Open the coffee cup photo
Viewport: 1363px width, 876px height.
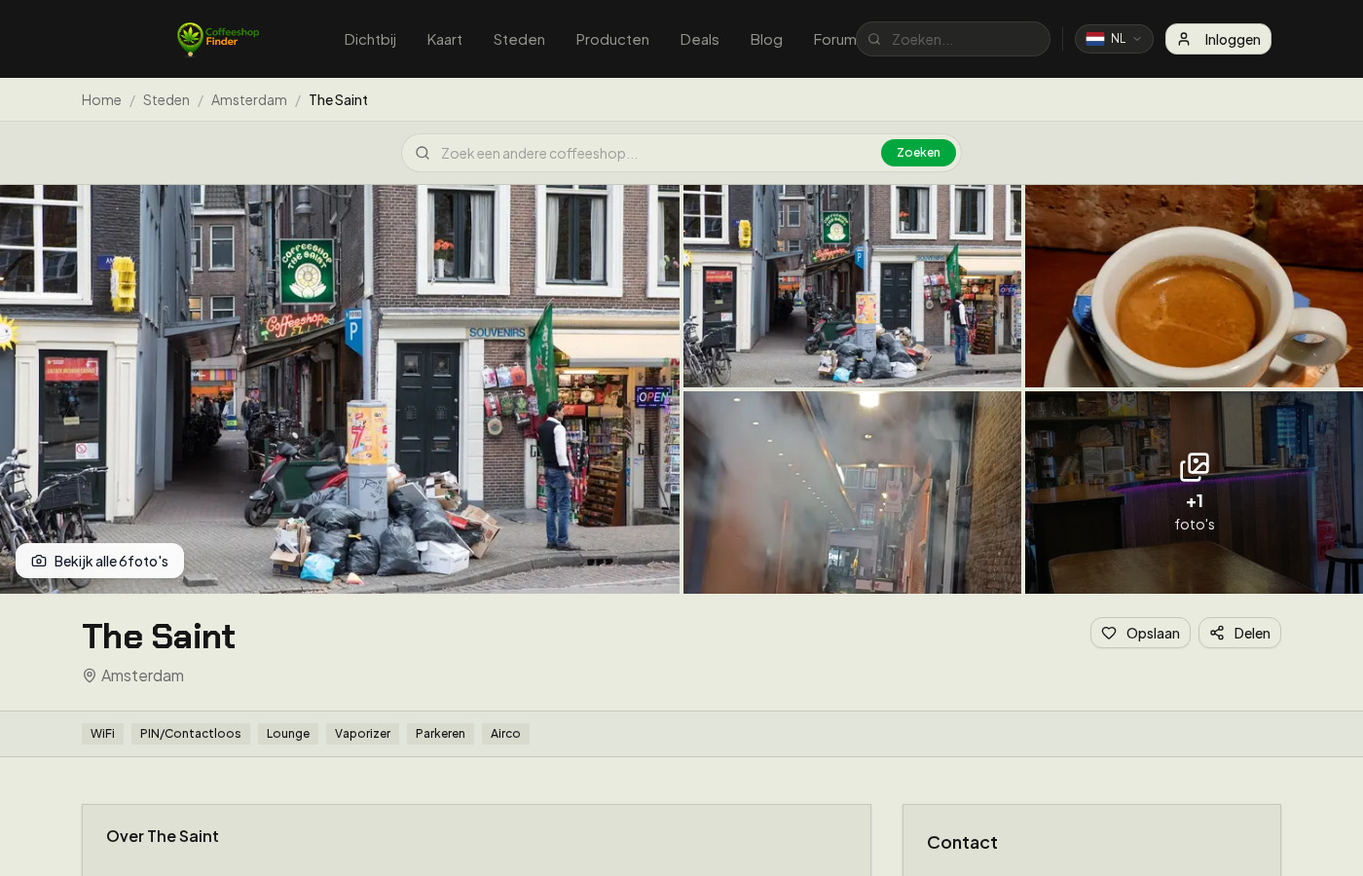(x=1194, y=286)
